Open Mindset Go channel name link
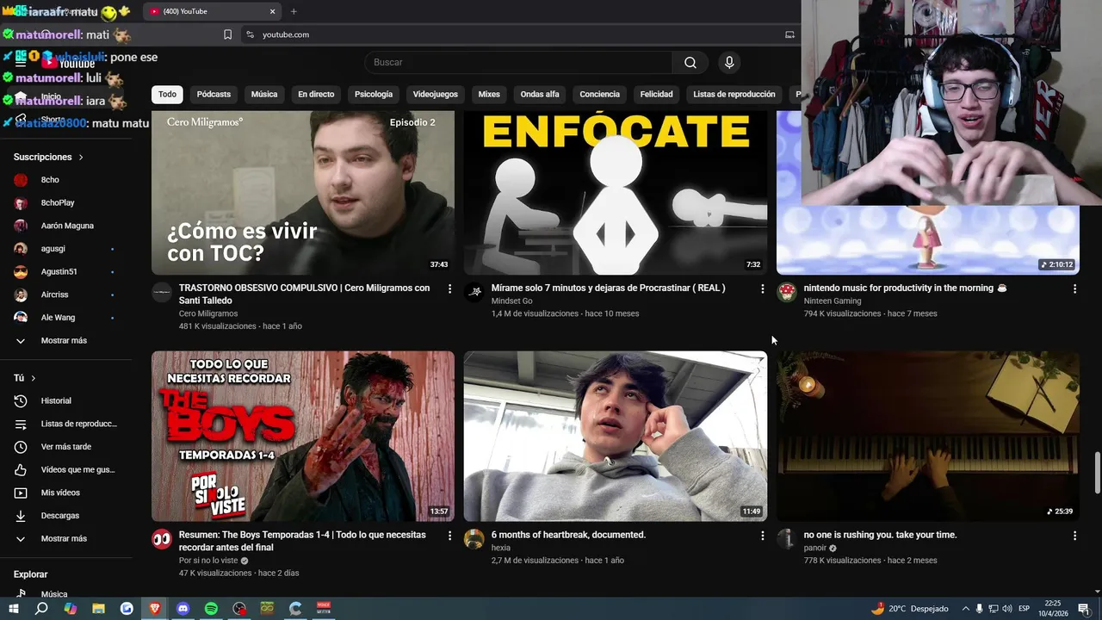Viewport: 1102px width, 620px height. coord(511,301)
